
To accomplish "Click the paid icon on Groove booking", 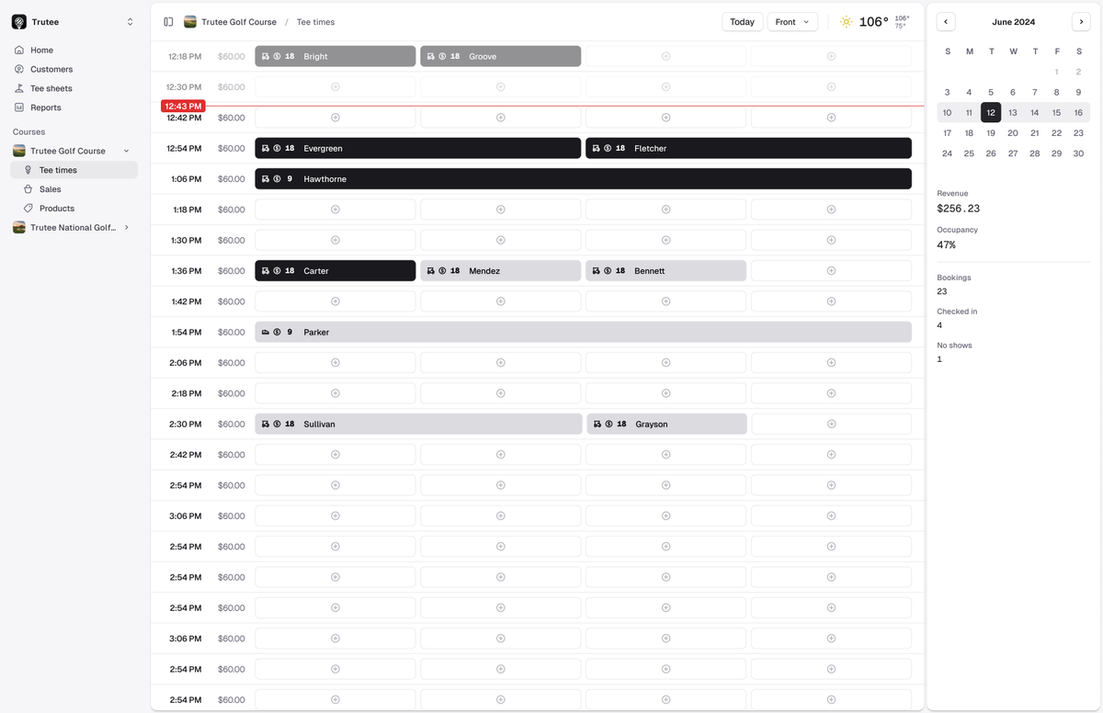I will 442,56.
